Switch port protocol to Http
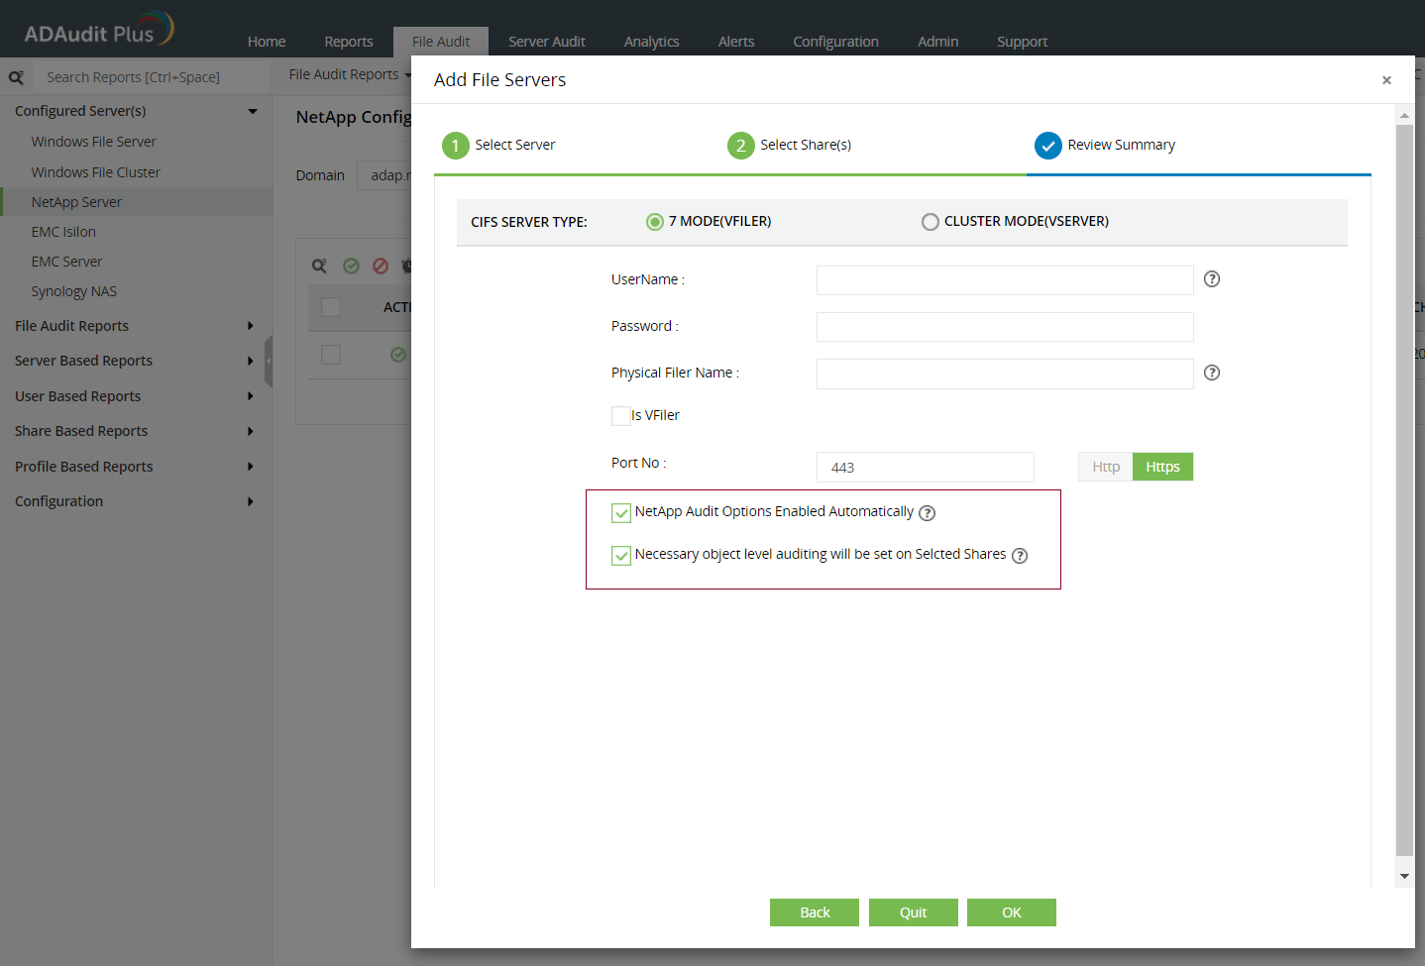1425x966 pixels. [1105, 467]
